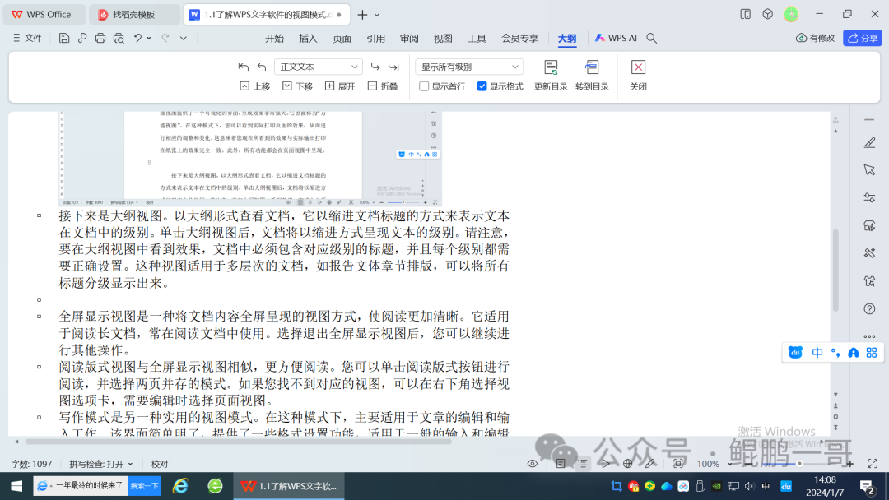Screen dimensions: 889x500
Task: Enable the 显示首行 checkbox
Action: click(x=424, y=86)
